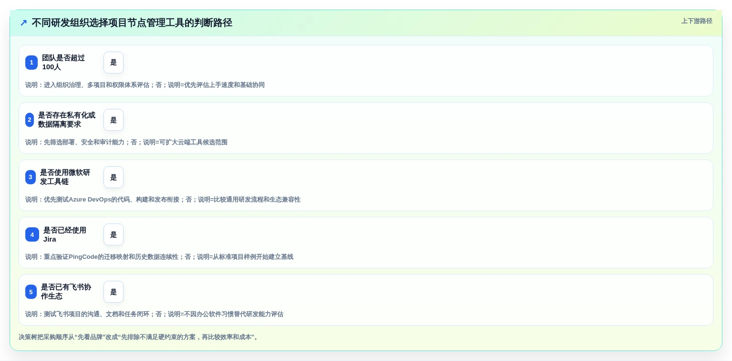The width and height of the screenshot is (732, 361).
Task: Click the note about 重点验证PingCode的迁移映射
Action: [x=159, y=257]
